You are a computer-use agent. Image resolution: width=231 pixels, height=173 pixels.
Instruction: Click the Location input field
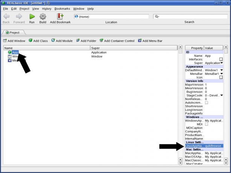point(111,17)
